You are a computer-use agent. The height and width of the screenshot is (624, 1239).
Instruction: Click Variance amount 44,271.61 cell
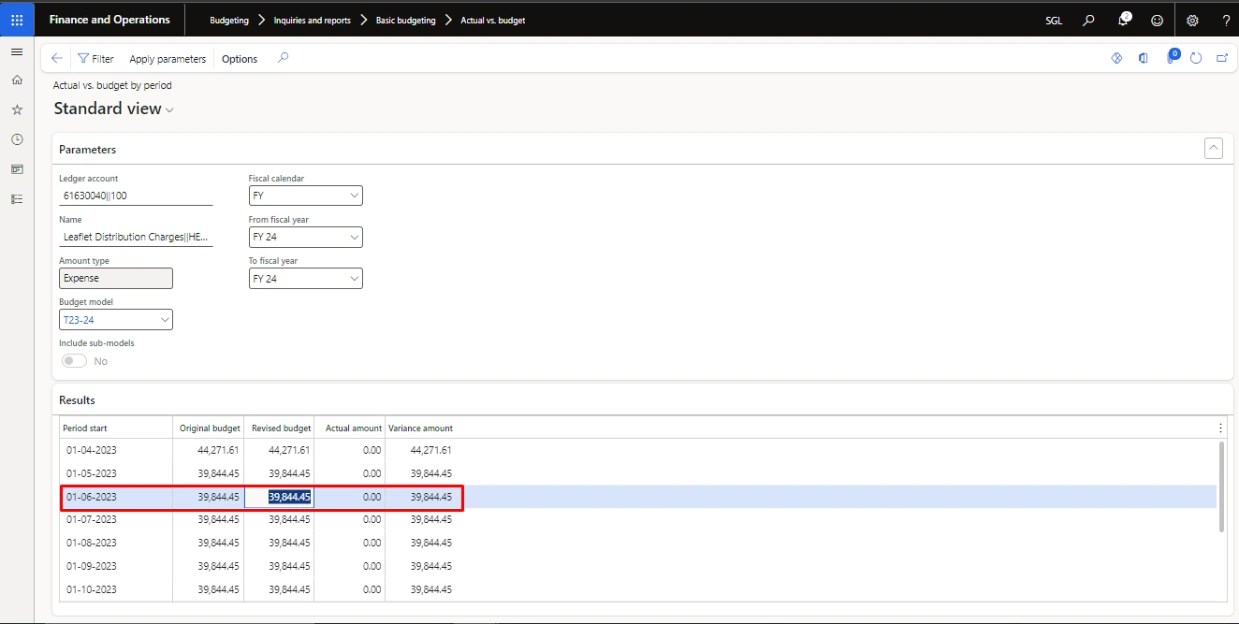pos(421,451)
